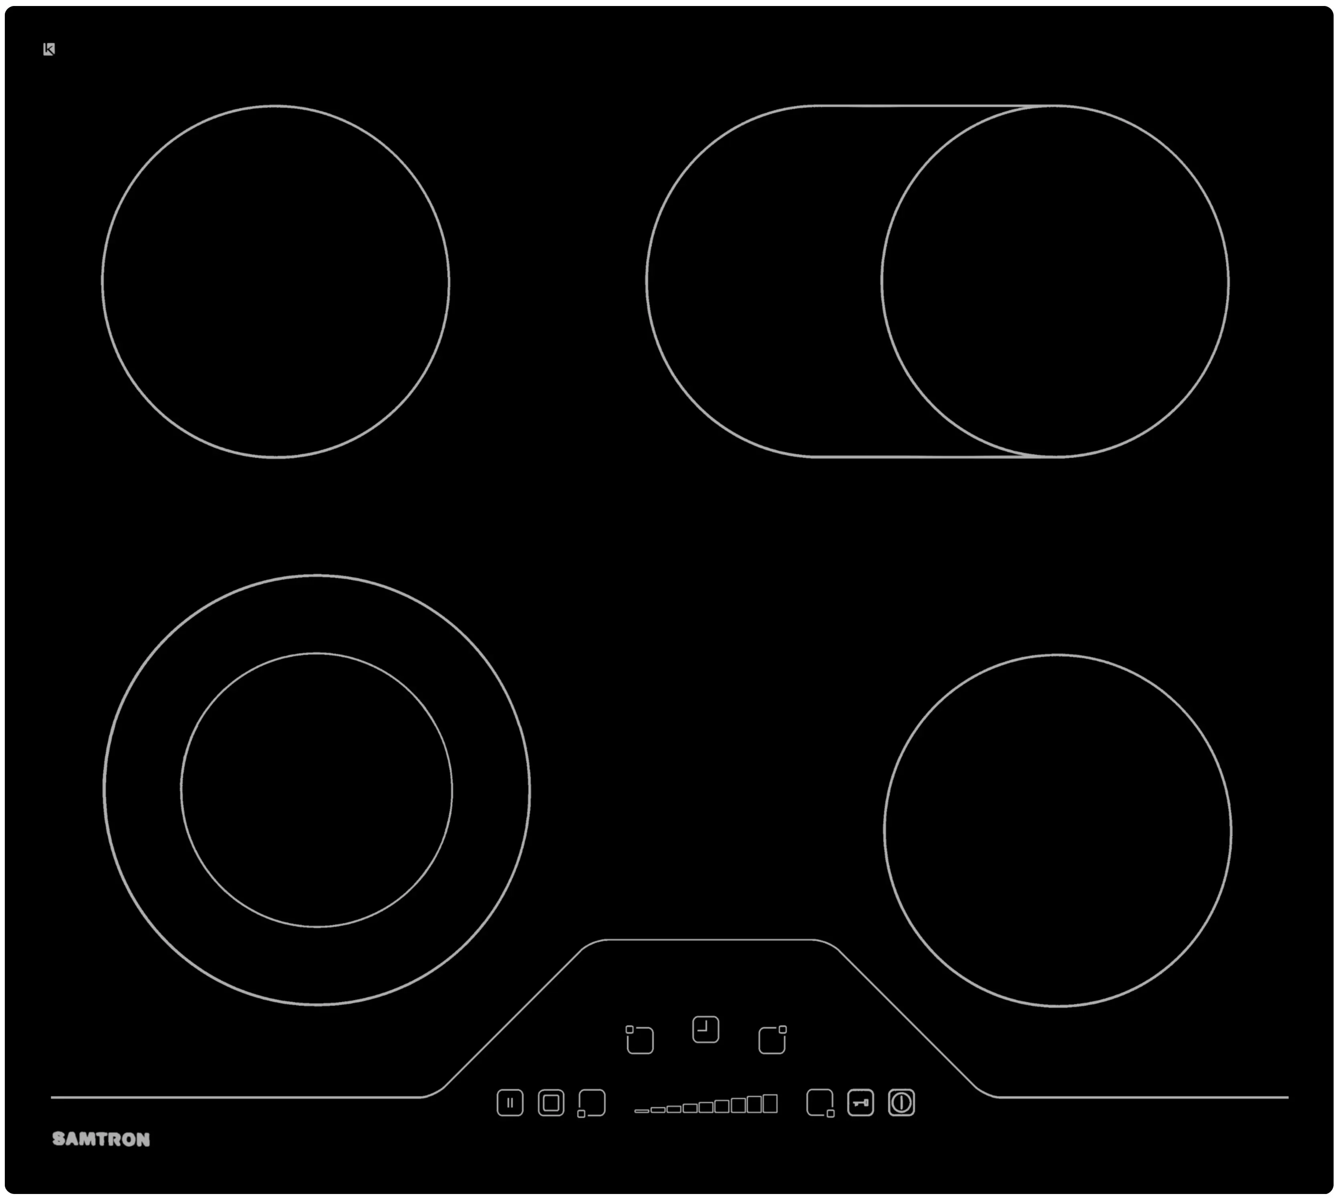The height and width of the screenshot is (1200, 1338).
Task: Select the front-right cooking zone button
Action: pyautogui.click(x=820, y=1103)
